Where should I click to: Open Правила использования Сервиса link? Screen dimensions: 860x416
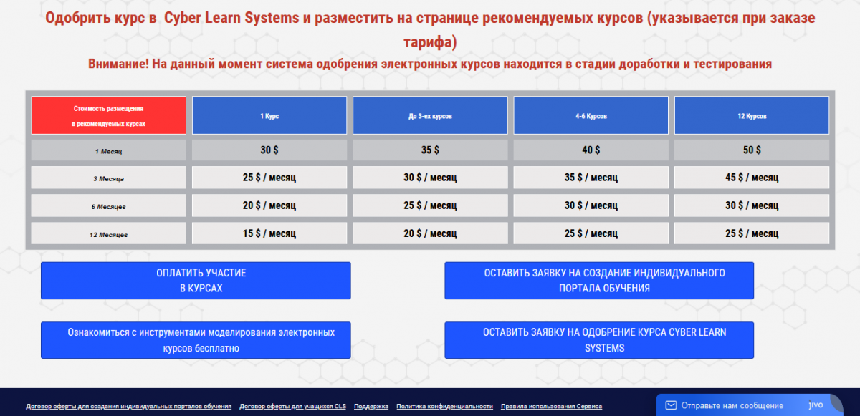(x=551, y=406)
